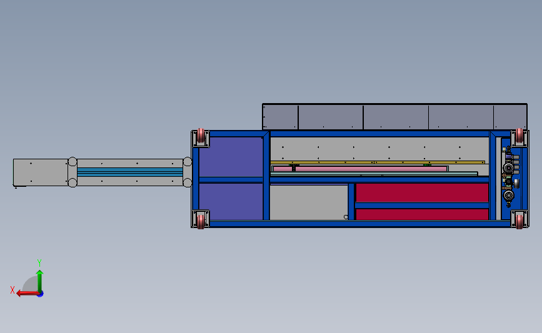542x333 pixels.
Task: Select the blue stripe on the gray extension arm
Action: [129, 172]
